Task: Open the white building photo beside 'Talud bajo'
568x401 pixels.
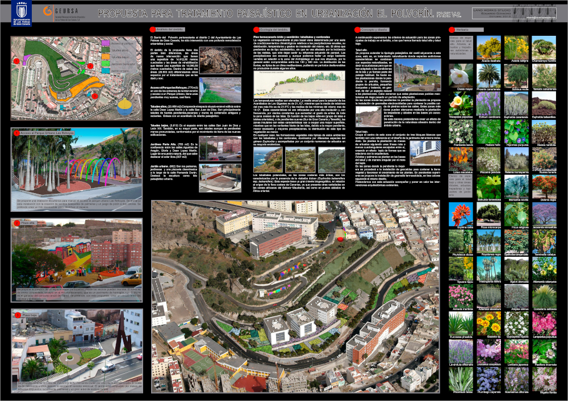Action: tap(425, 152)
